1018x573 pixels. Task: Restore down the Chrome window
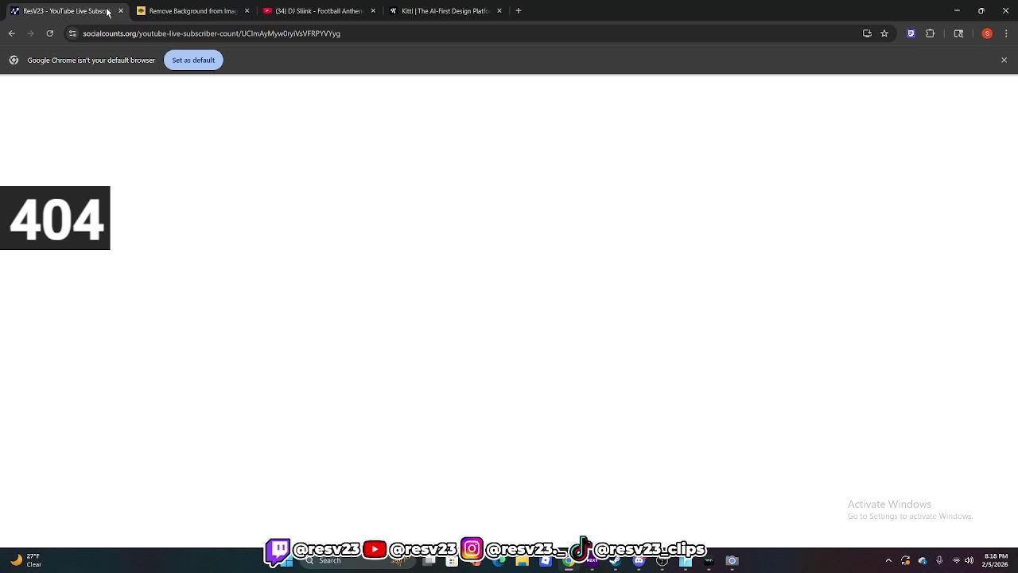981,11
